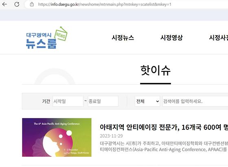Screen dimensions: 228x167
Task: Click the 종료일 end date field
Action: (x=103, y=101)
